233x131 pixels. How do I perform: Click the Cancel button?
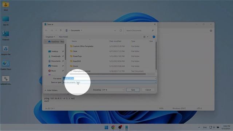148,90
